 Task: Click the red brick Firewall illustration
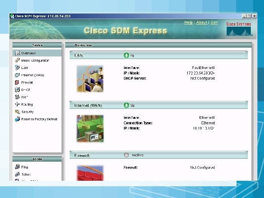pyautogui.click(x=90, y=173)
